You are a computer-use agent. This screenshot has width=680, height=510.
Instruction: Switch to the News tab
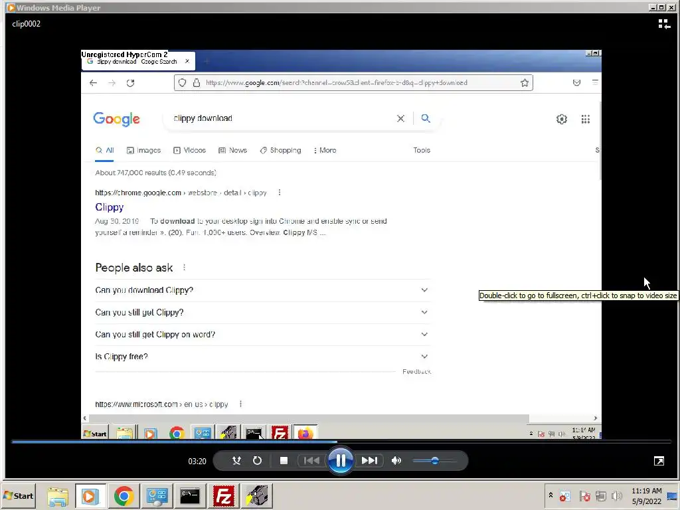click(x=232, y=150)
